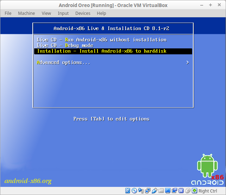Image resolution: width=226 pixels, height=195 pixels.
Task: Open the View menu
Action: (x=46, y=13)
